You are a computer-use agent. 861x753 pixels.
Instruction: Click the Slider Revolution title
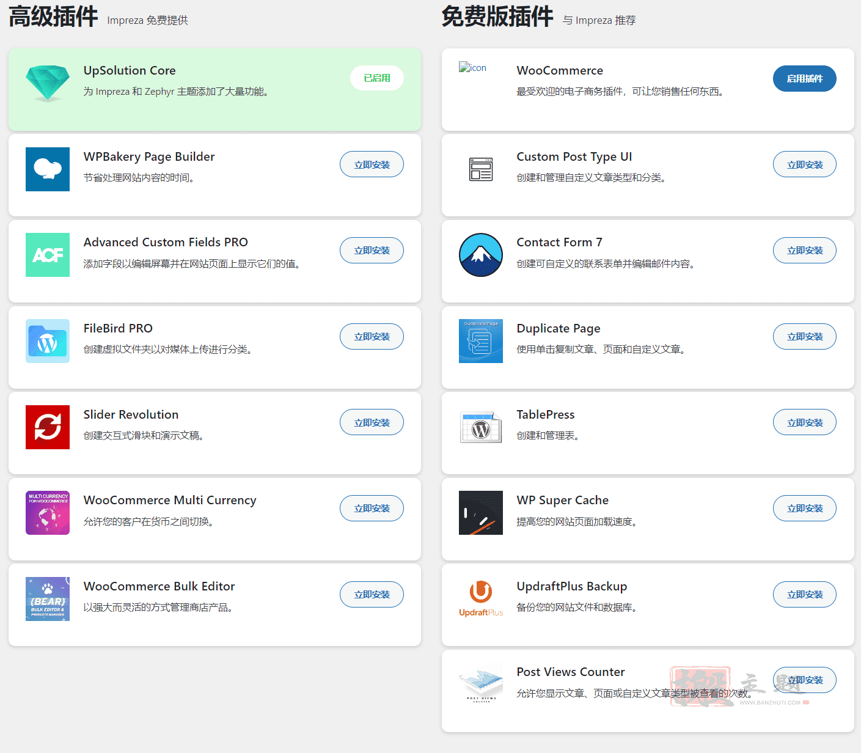click(x=131, y=414)
